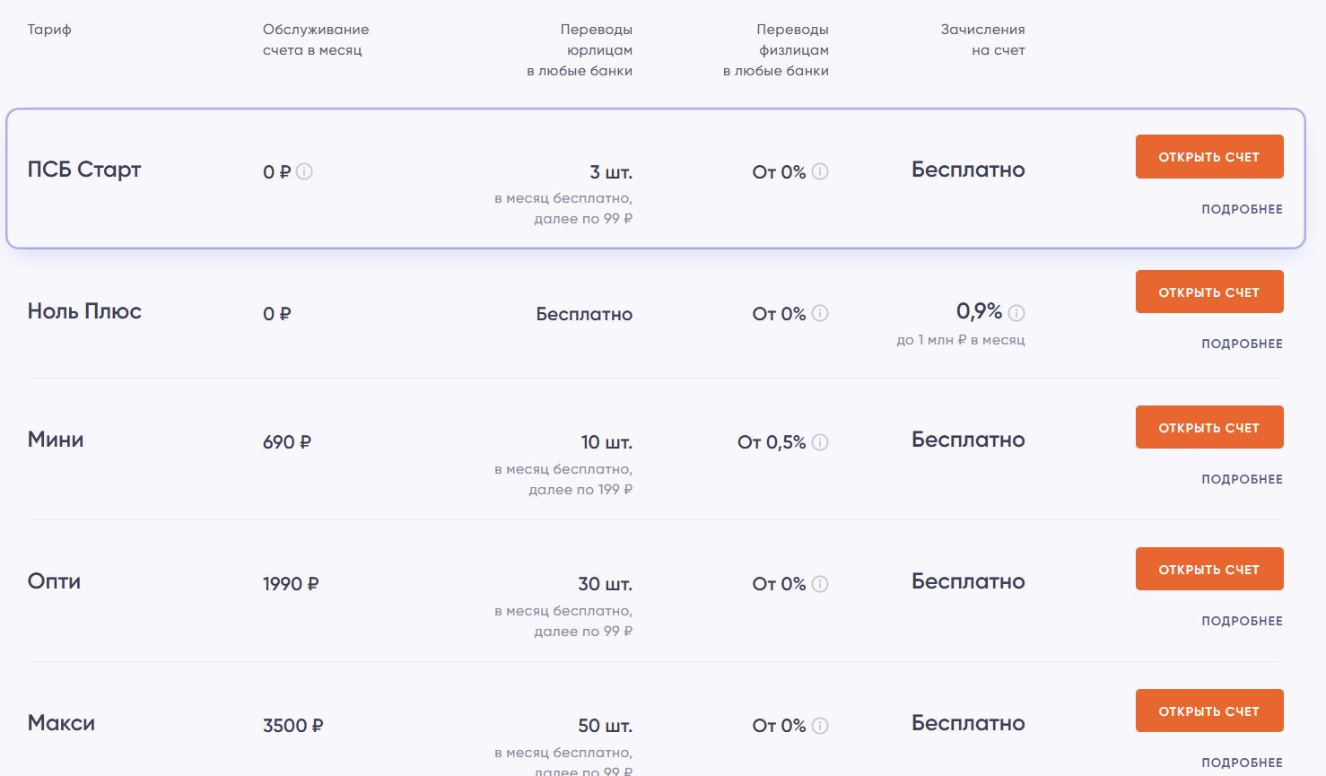
Task: Click the Опти tariff name
Action: 54,581
